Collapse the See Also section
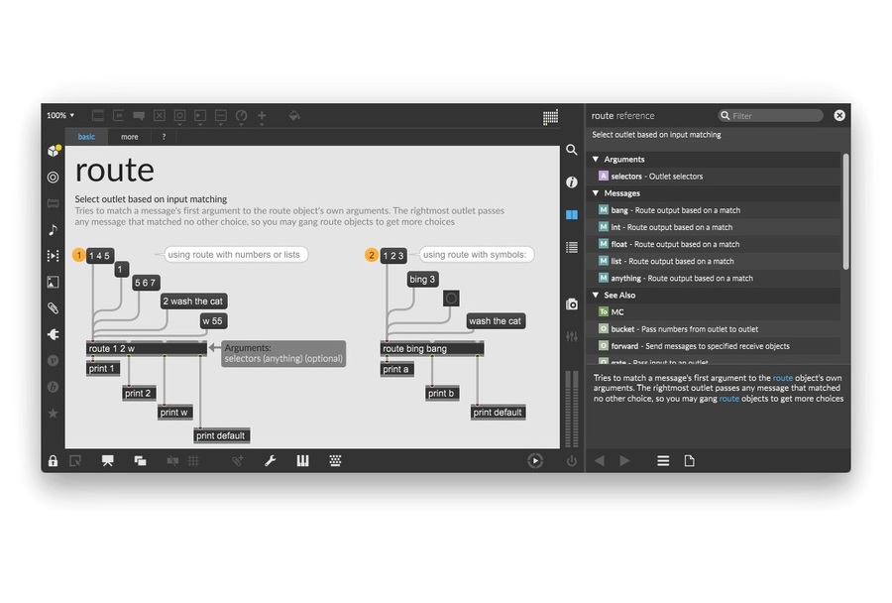This screenshot has height=603, width=892. 596,295
